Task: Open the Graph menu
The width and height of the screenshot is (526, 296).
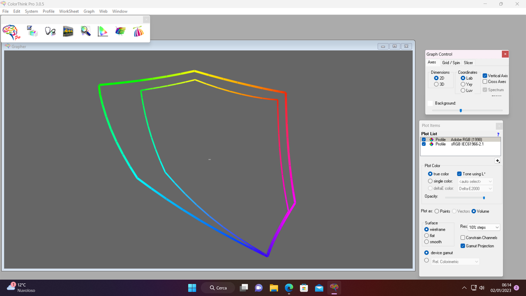Action: tap(89, 11)
